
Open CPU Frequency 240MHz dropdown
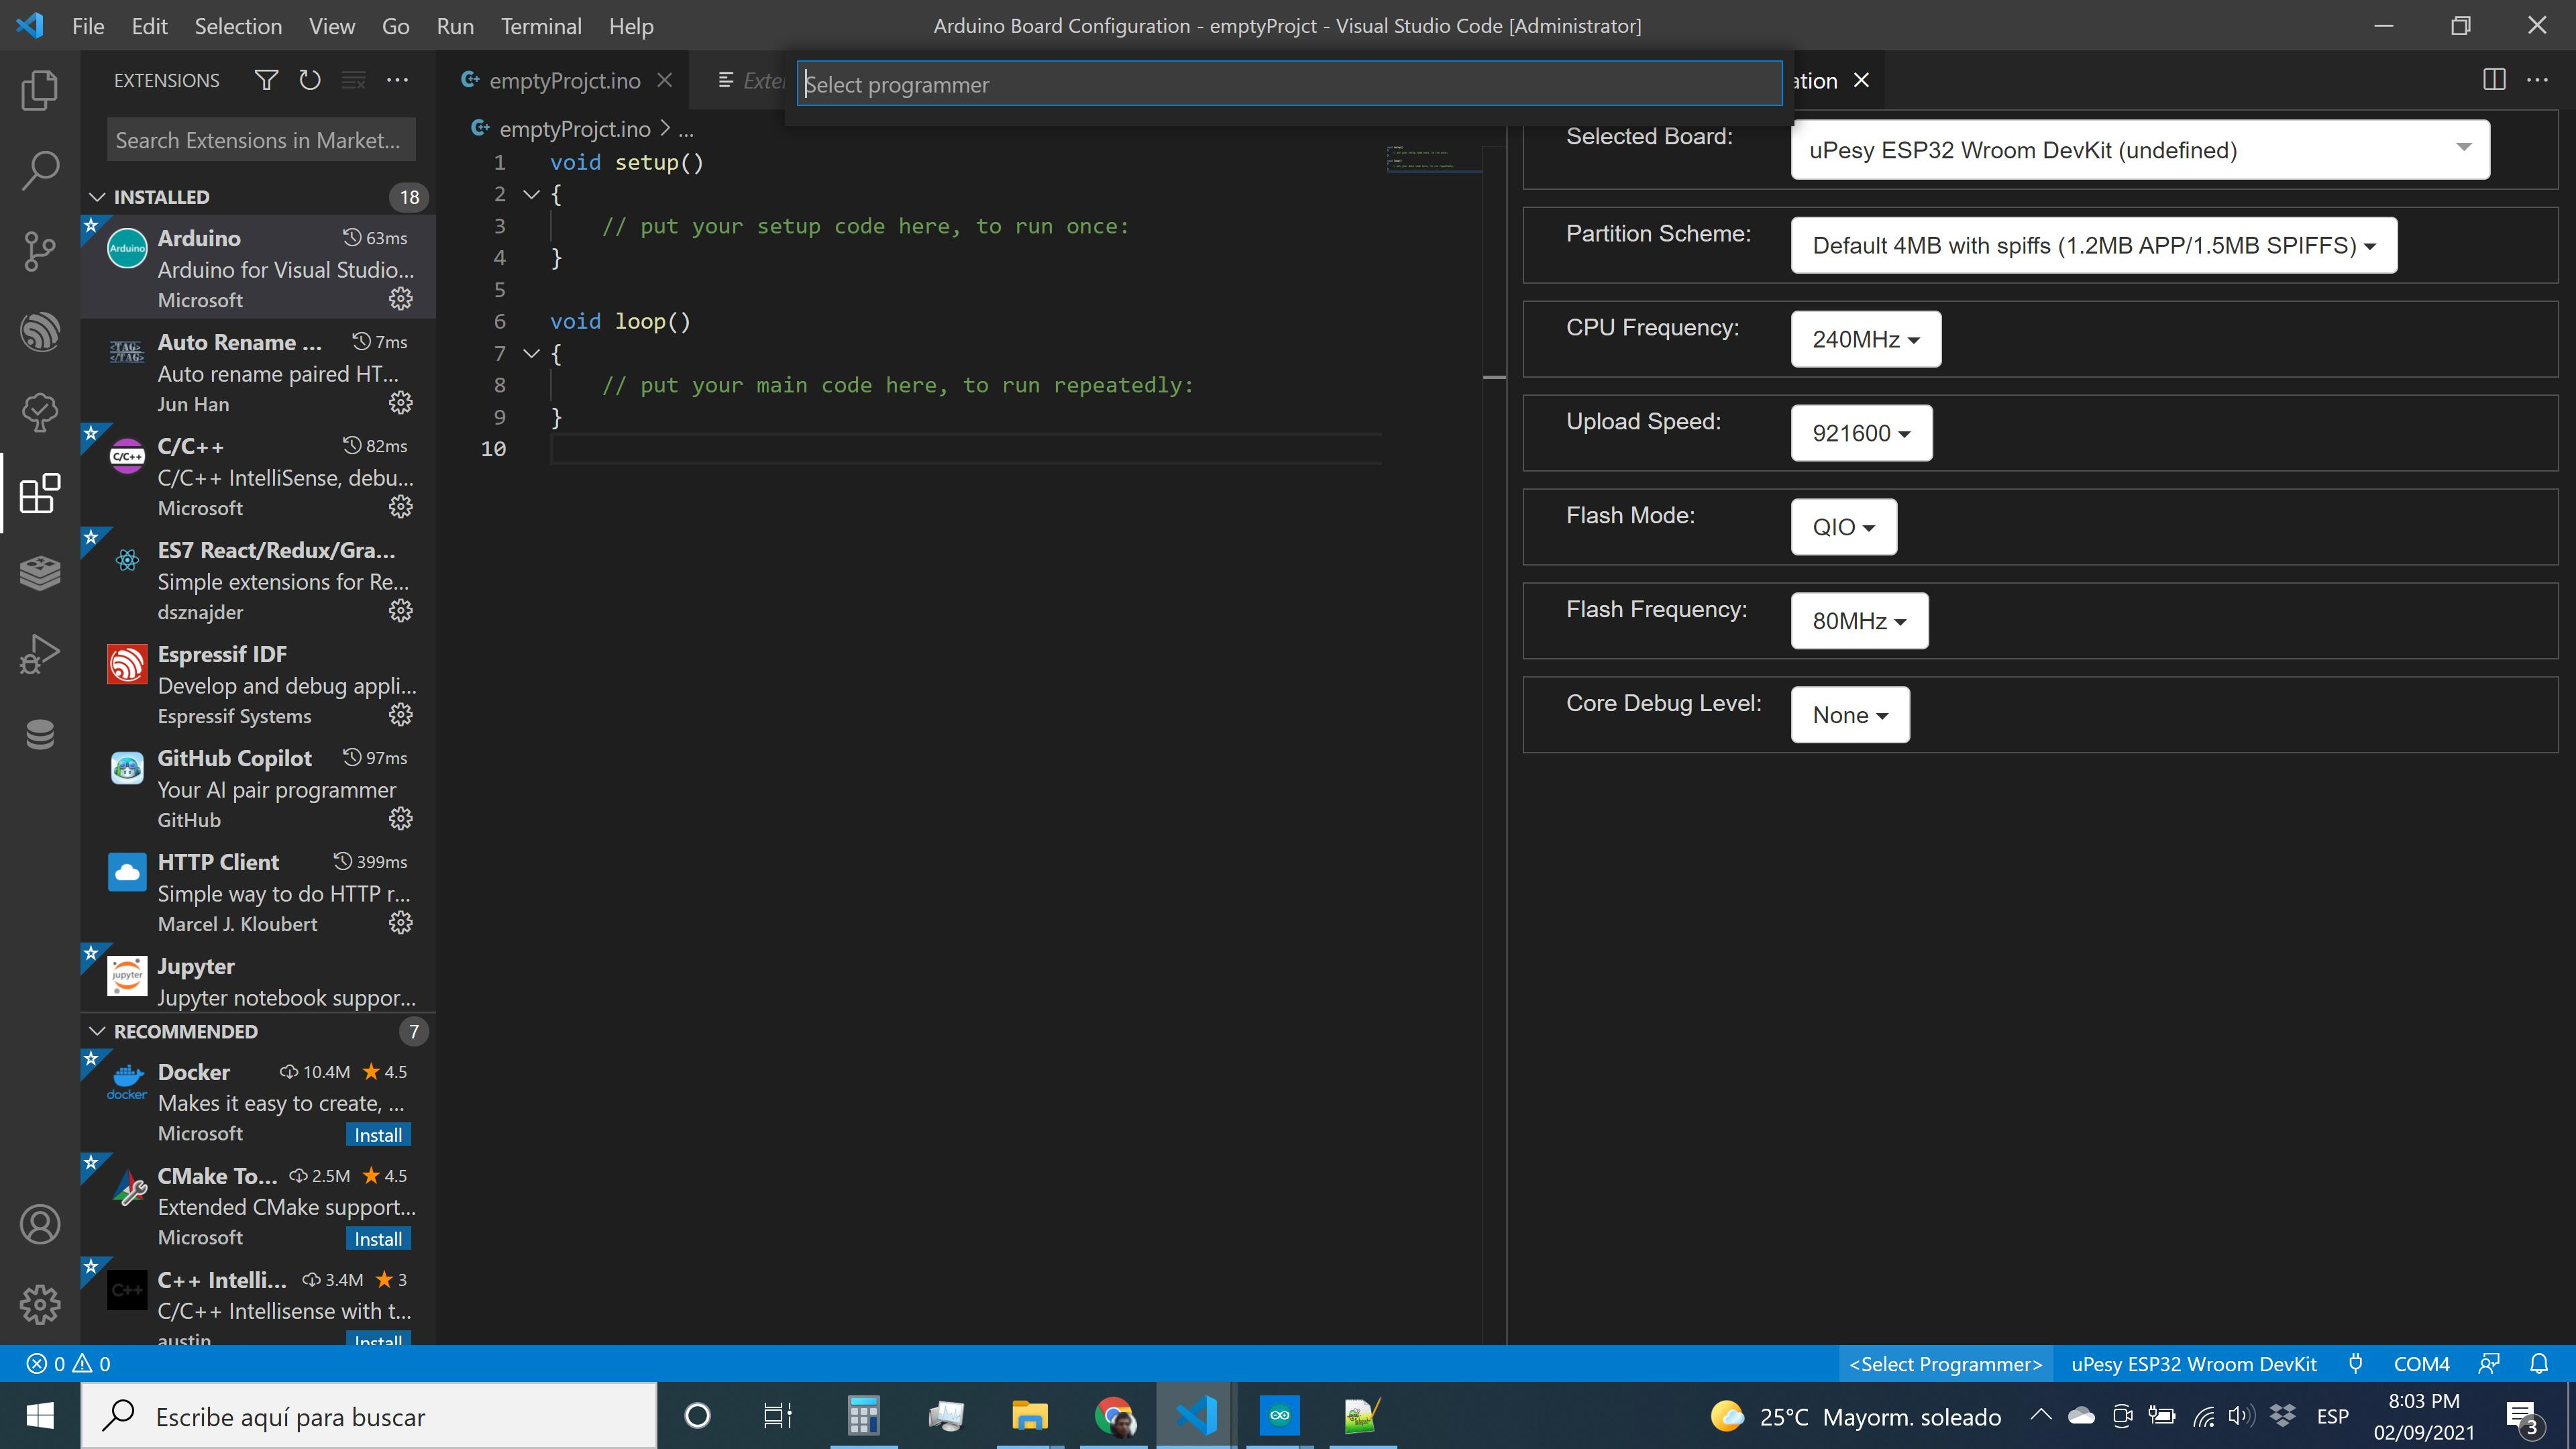click(1866, 339)
